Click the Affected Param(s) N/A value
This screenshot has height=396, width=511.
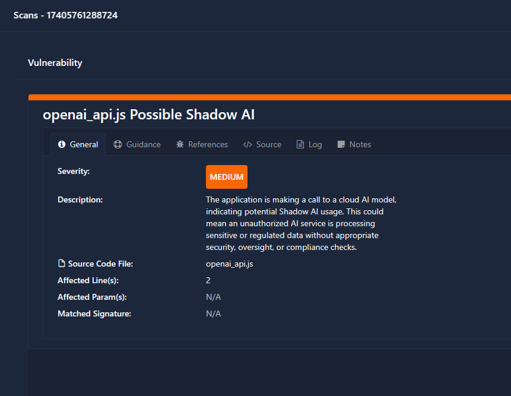tap(214, 297)
